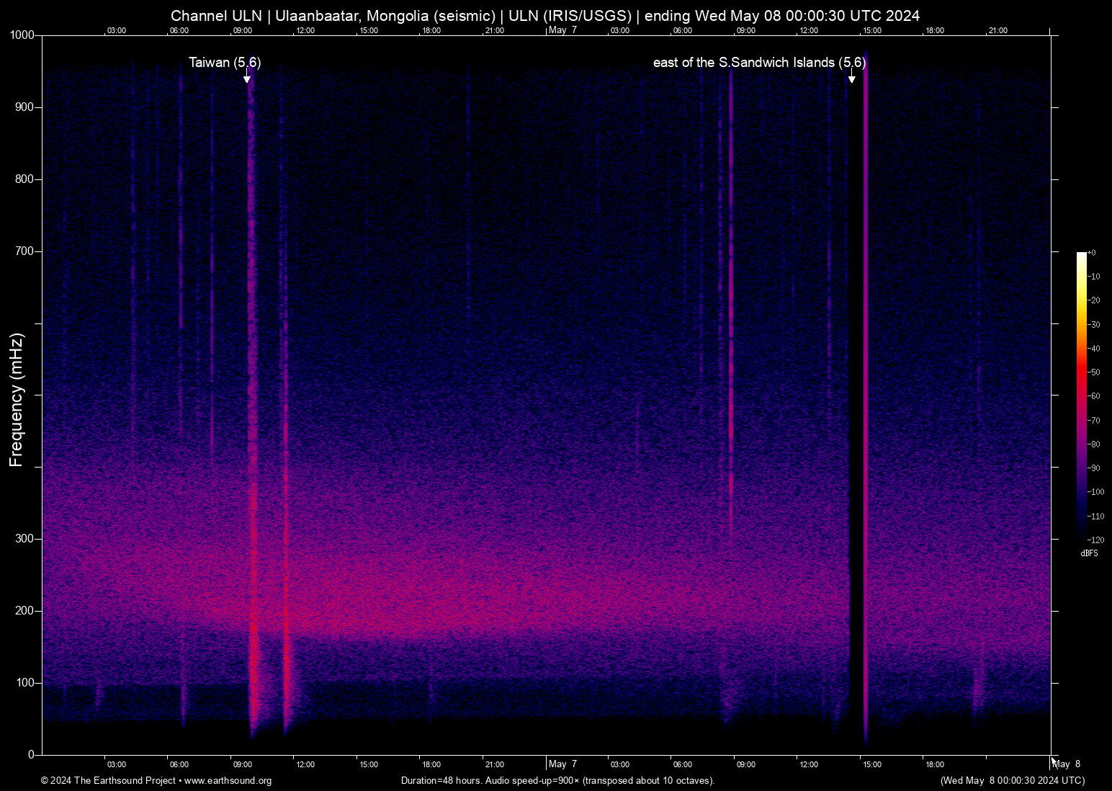The image size is (1112, 791).
Task: Click the Channel ULN Ulaanbaatar title text
Action: pos(544,16)
